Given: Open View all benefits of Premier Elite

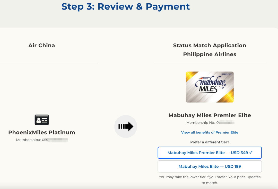Looking at the screenshot, I should [210, 132].
